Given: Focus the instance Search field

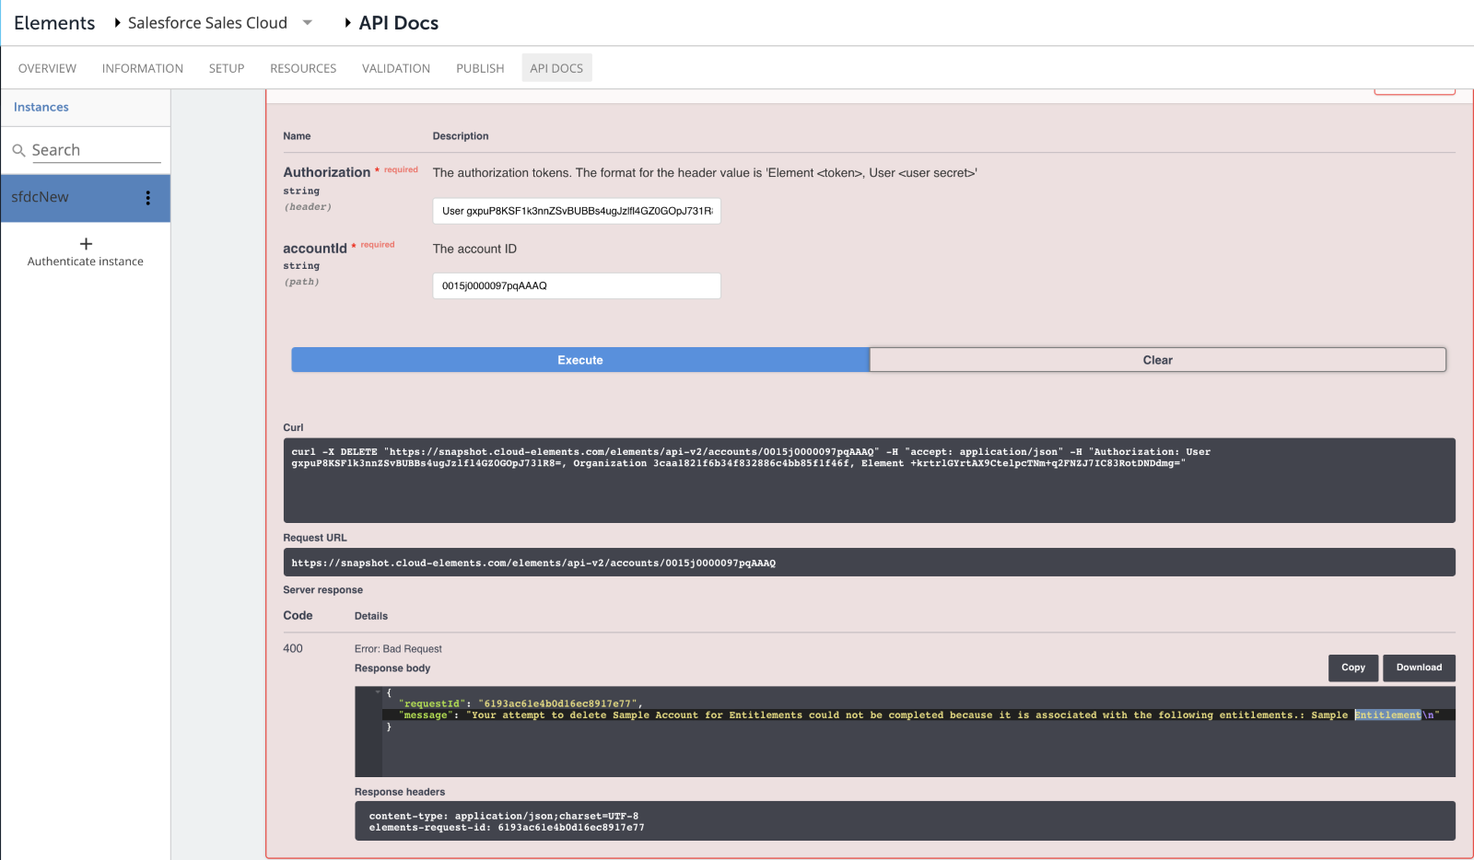Looking at the screenshot, I should tap(96, 150).
